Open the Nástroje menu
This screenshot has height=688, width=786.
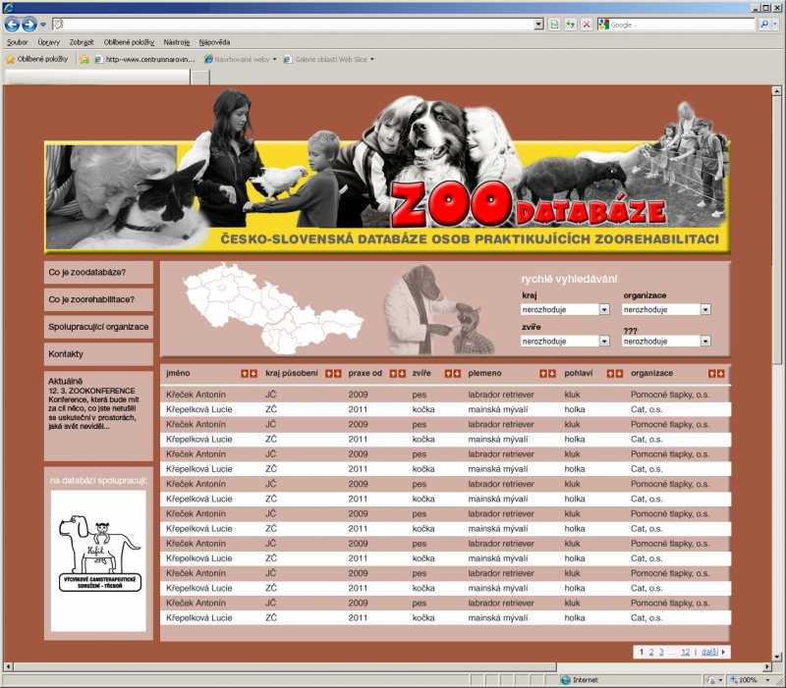click(x=177, y=42)
